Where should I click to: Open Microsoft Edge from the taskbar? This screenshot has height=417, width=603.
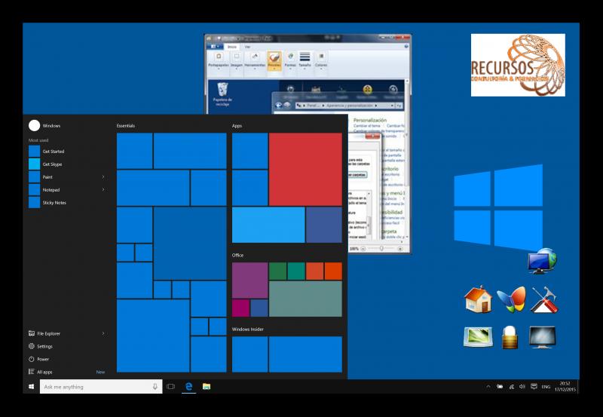(189, 387)
